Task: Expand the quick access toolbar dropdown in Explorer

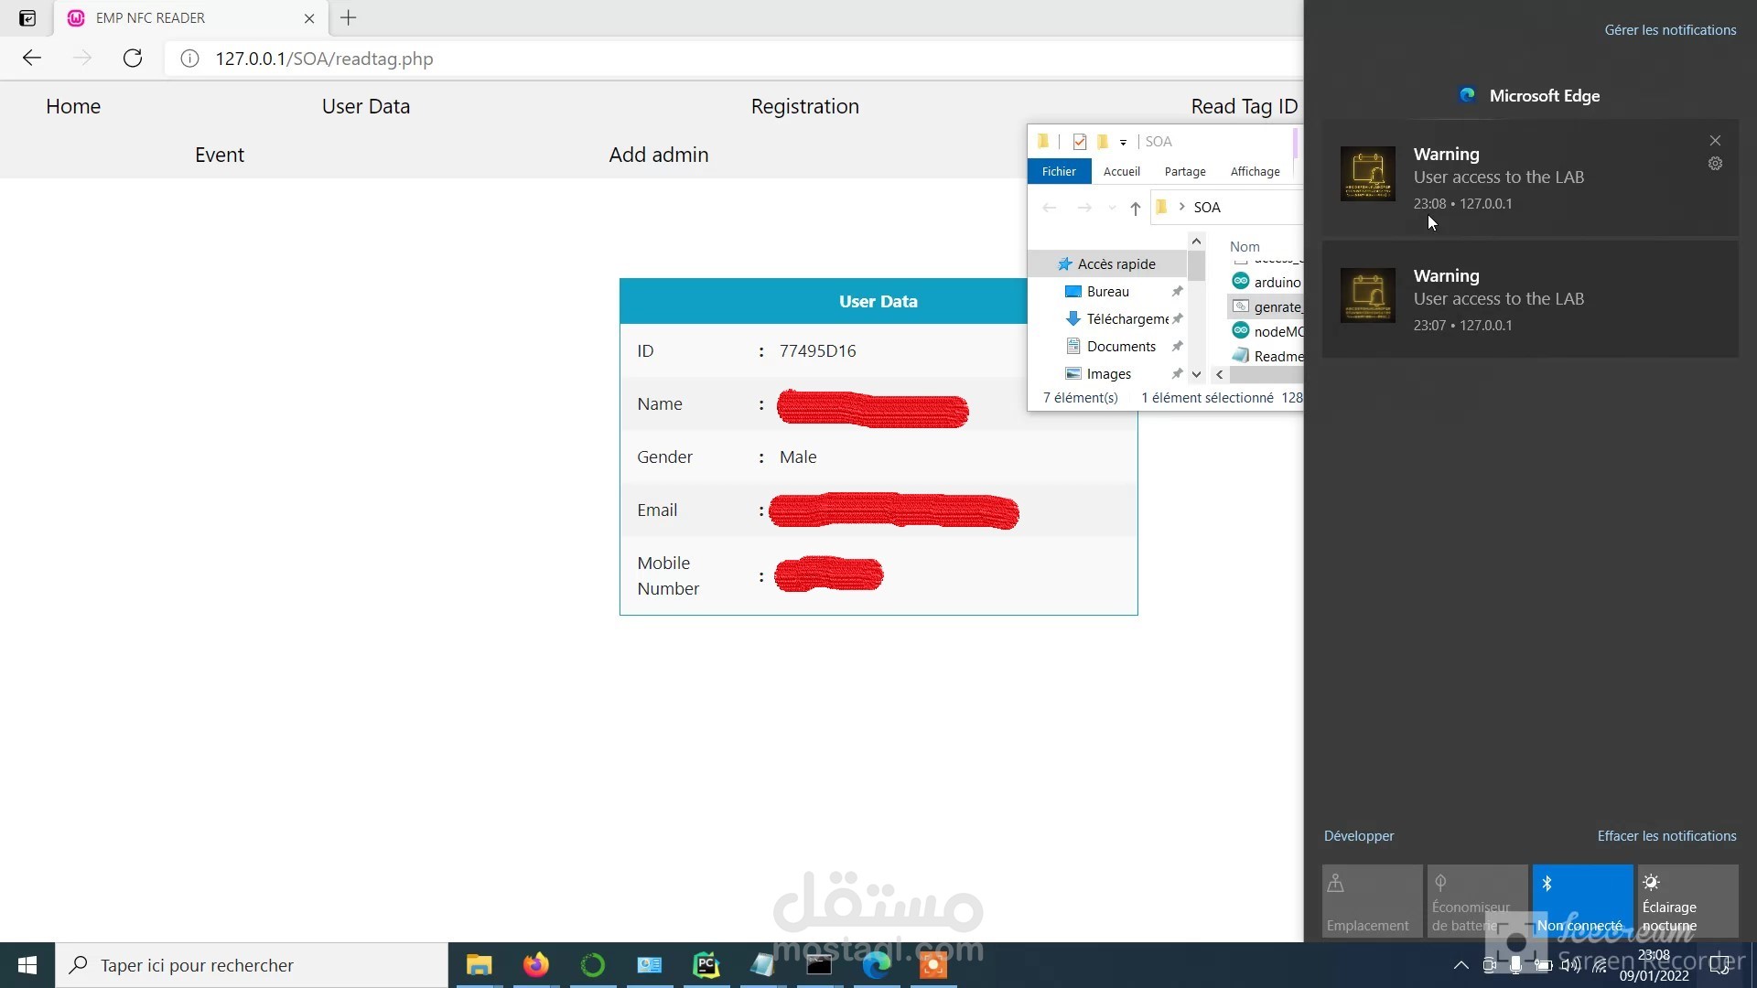Action: point(1123,142)
